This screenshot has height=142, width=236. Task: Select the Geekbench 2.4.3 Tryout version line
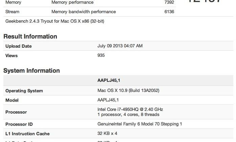click(55, 21)
